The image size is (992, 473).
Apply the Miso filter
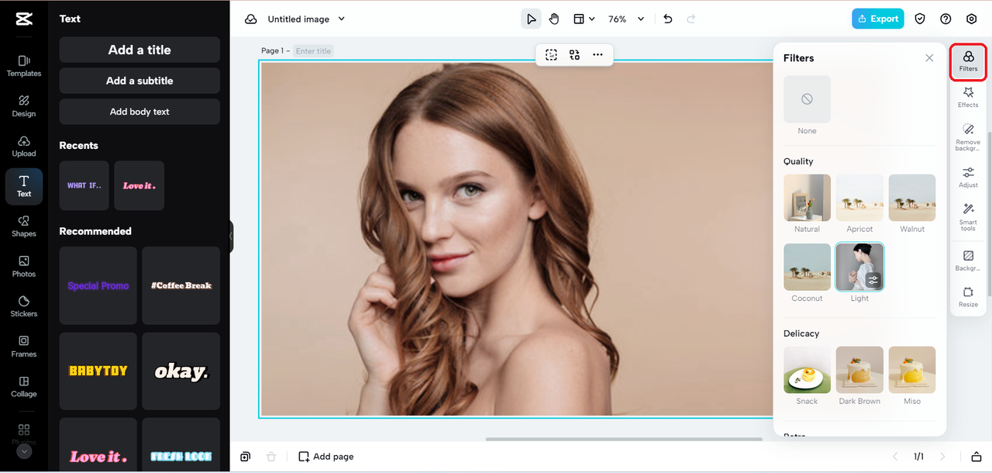(x=912, y=370)
